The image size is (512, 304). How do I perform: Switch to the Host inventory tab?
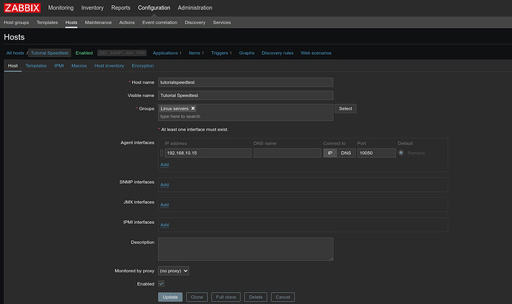coord(109,65)
